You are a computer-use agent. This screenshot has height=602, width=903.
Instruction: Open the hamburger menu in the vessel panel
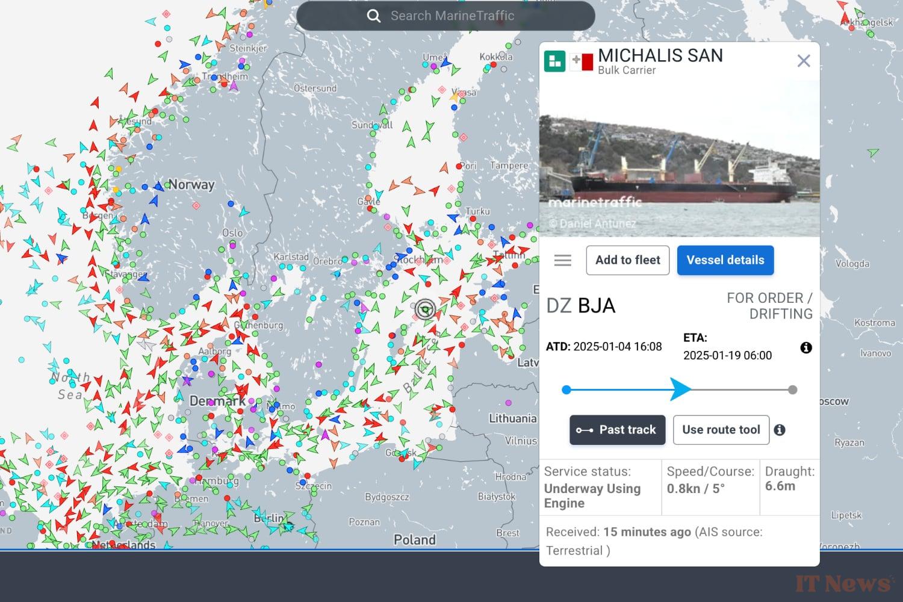click(562, 260)
